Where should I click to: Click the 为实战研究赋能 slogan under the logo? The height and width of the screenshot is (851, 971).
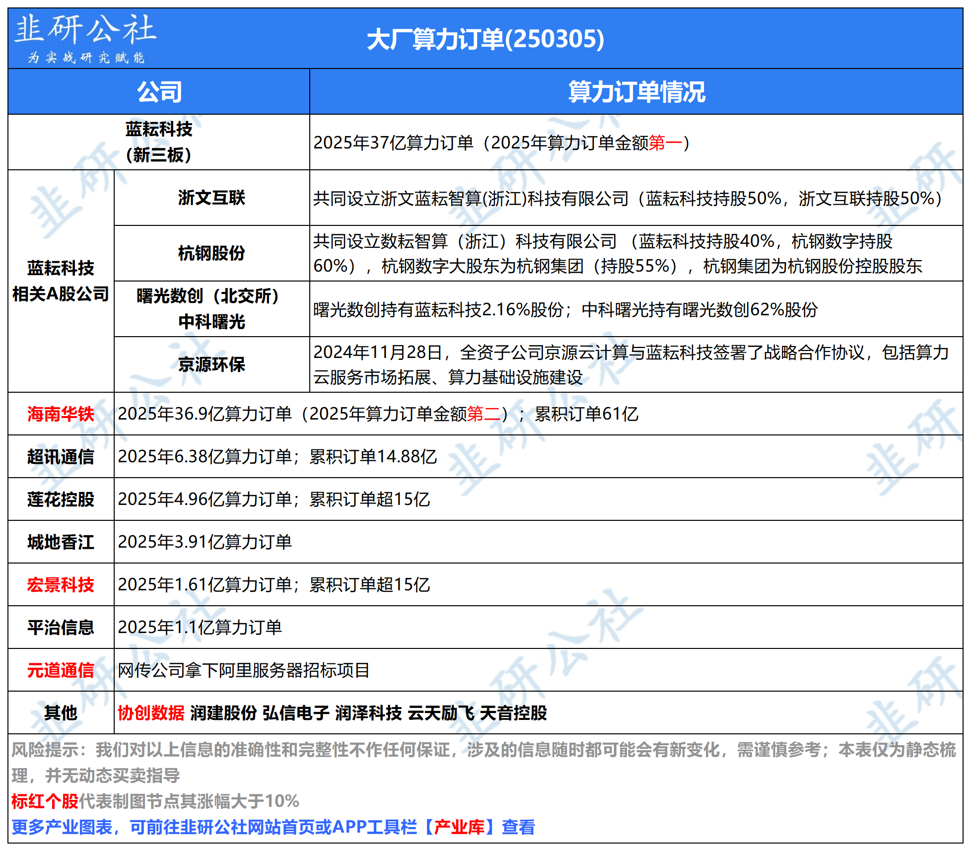(x=85, y=58)
